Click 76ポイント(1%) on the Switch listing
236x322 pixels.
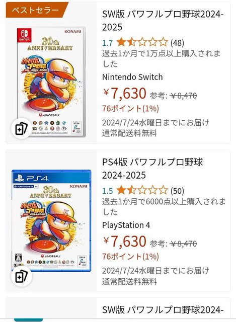coord(131,109)
